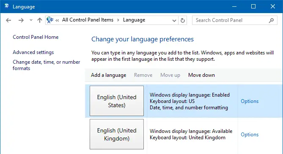Open Options for English (United States)
Image resolution: width=283 pixels, height=154 pixels.
(x=250, y=101)
